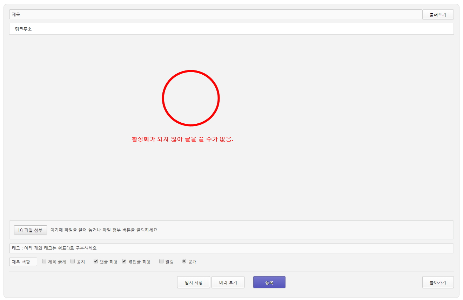The height and width of the screenshot is (300, 463).
Task: Submit with the 등록 button
Action: coord(269,282)
